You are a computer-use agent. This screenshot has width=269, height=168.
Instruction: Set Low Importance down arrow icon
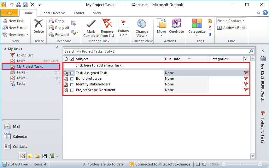tap(210, 35)
